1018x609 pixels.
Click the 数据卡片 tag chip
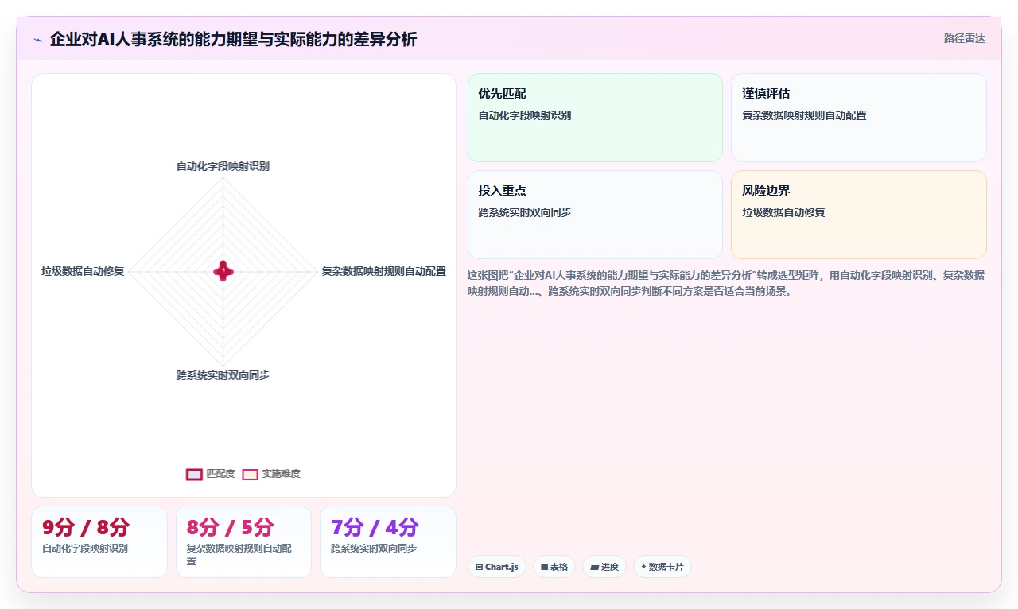pyautogui.click(x=662, y=567)
